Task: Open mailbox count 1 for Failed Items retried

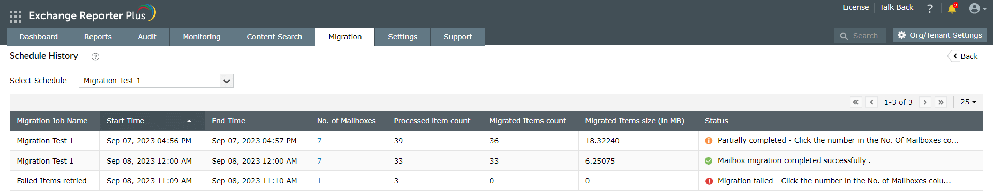Action: tap(319, 181)
